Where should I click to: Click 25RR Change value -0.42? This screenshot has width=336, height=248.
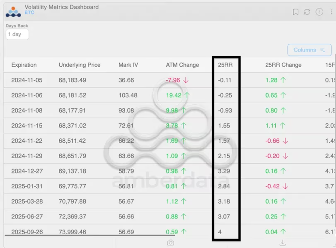pos(272,186)
